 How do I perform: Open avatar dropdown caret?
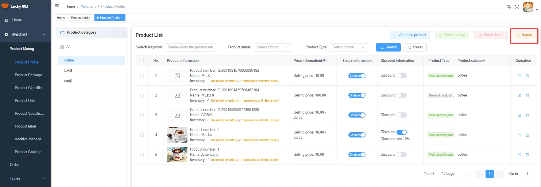(x=537, y=10)
